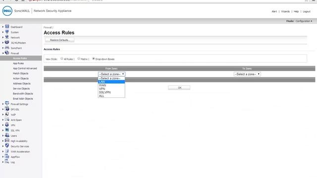Open the Wizards link
317x178 pixels.
(285, 11)
